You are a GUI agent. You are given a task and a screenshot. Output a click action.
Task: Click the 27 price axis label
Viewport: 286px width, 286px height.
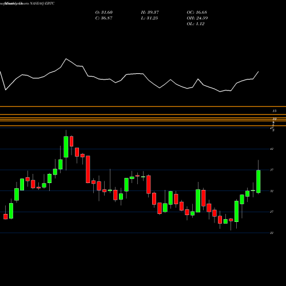(x=272, y=212)
